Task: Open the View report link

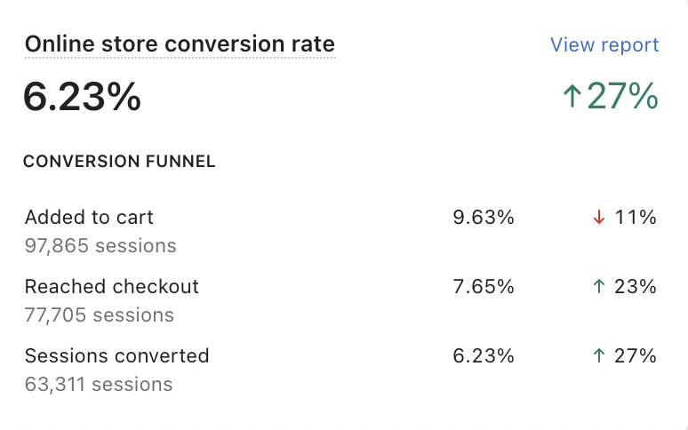Action: (x=604, y=45)
